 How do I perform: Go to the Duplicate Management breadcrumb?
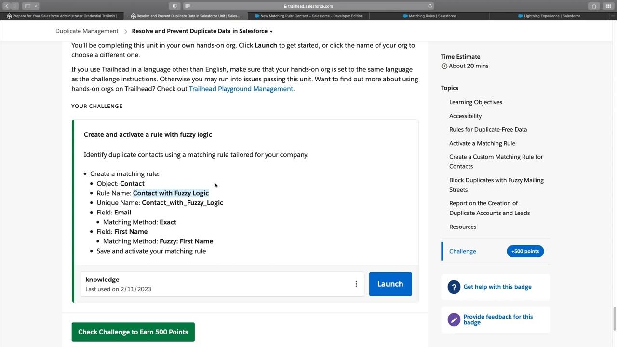pyautogui.click(x=87, y=31)
